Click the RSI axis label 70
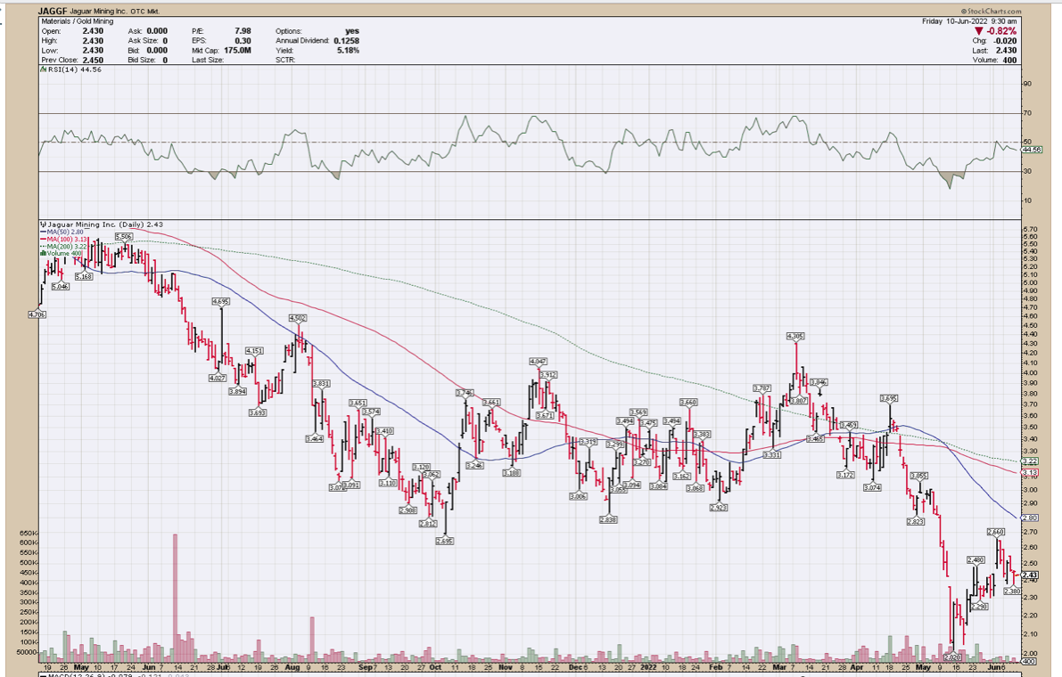 (1027, 113)
